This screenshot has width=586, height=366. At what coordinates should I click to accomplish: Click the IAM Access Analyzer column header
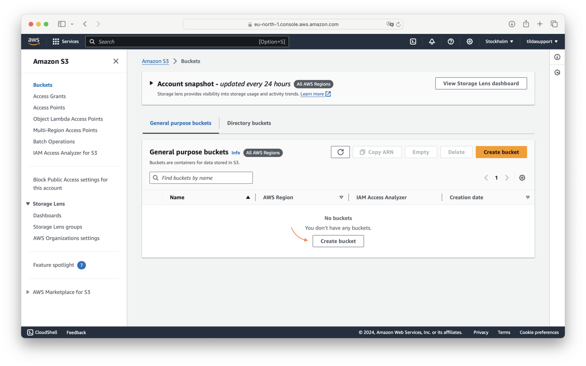point(381,197)
